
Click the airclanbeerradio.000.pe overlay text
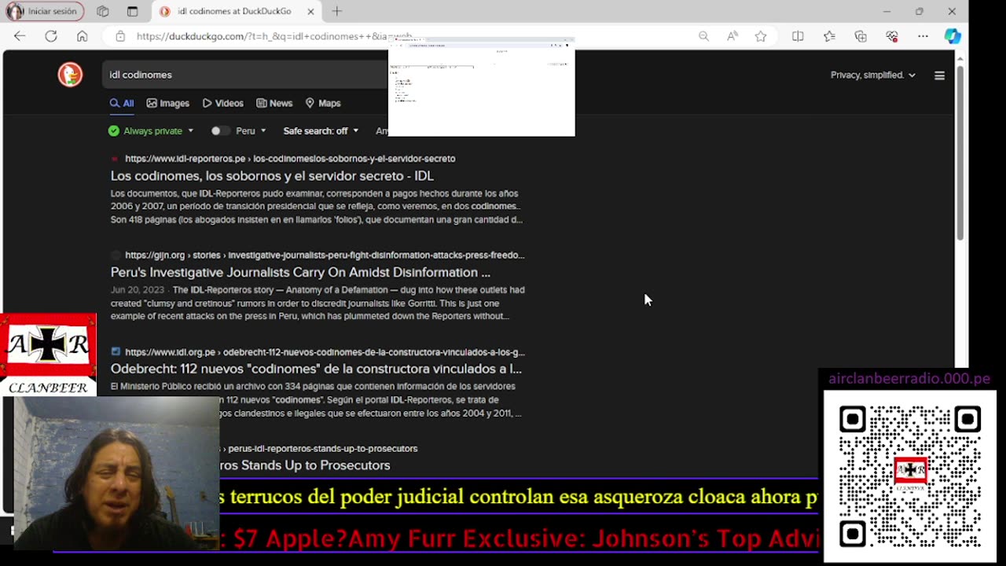click(909, 379)
